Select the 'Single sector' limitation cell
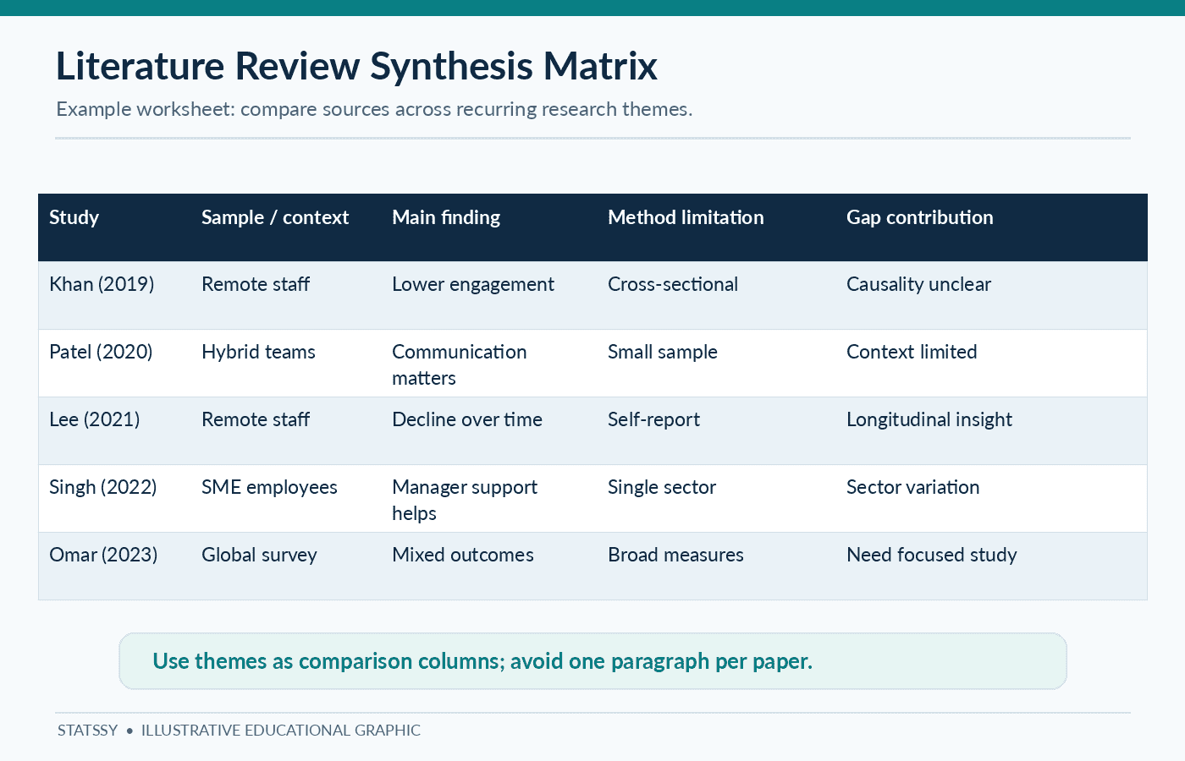The width and height of the screenshot is (1185, 761). (662, 488)
